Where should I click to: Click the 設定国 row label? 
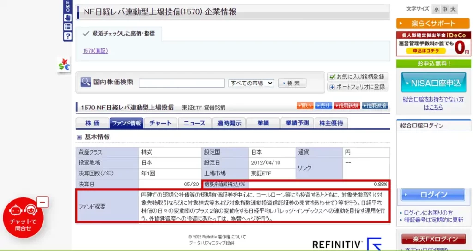tap(212, 152)
